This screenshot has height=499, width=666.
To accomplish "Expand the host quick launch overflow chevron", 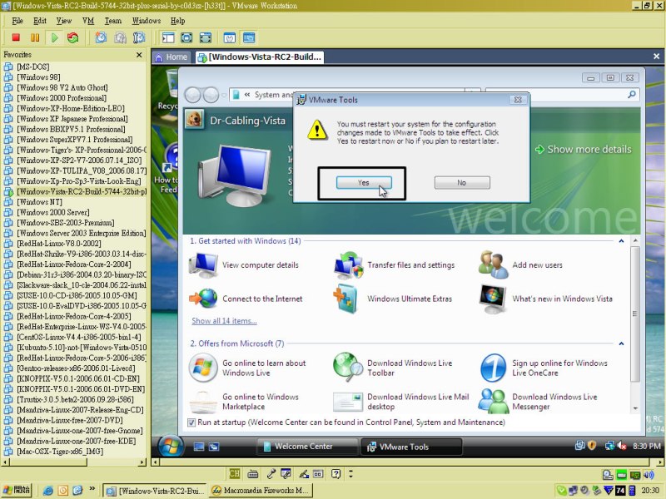I will 92,489.
